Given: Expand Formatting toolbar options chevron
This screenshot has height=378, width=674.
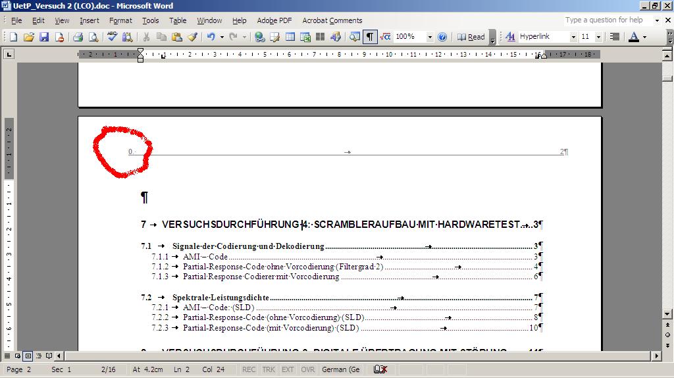Looking at the screenshot, I should point(670,37).
